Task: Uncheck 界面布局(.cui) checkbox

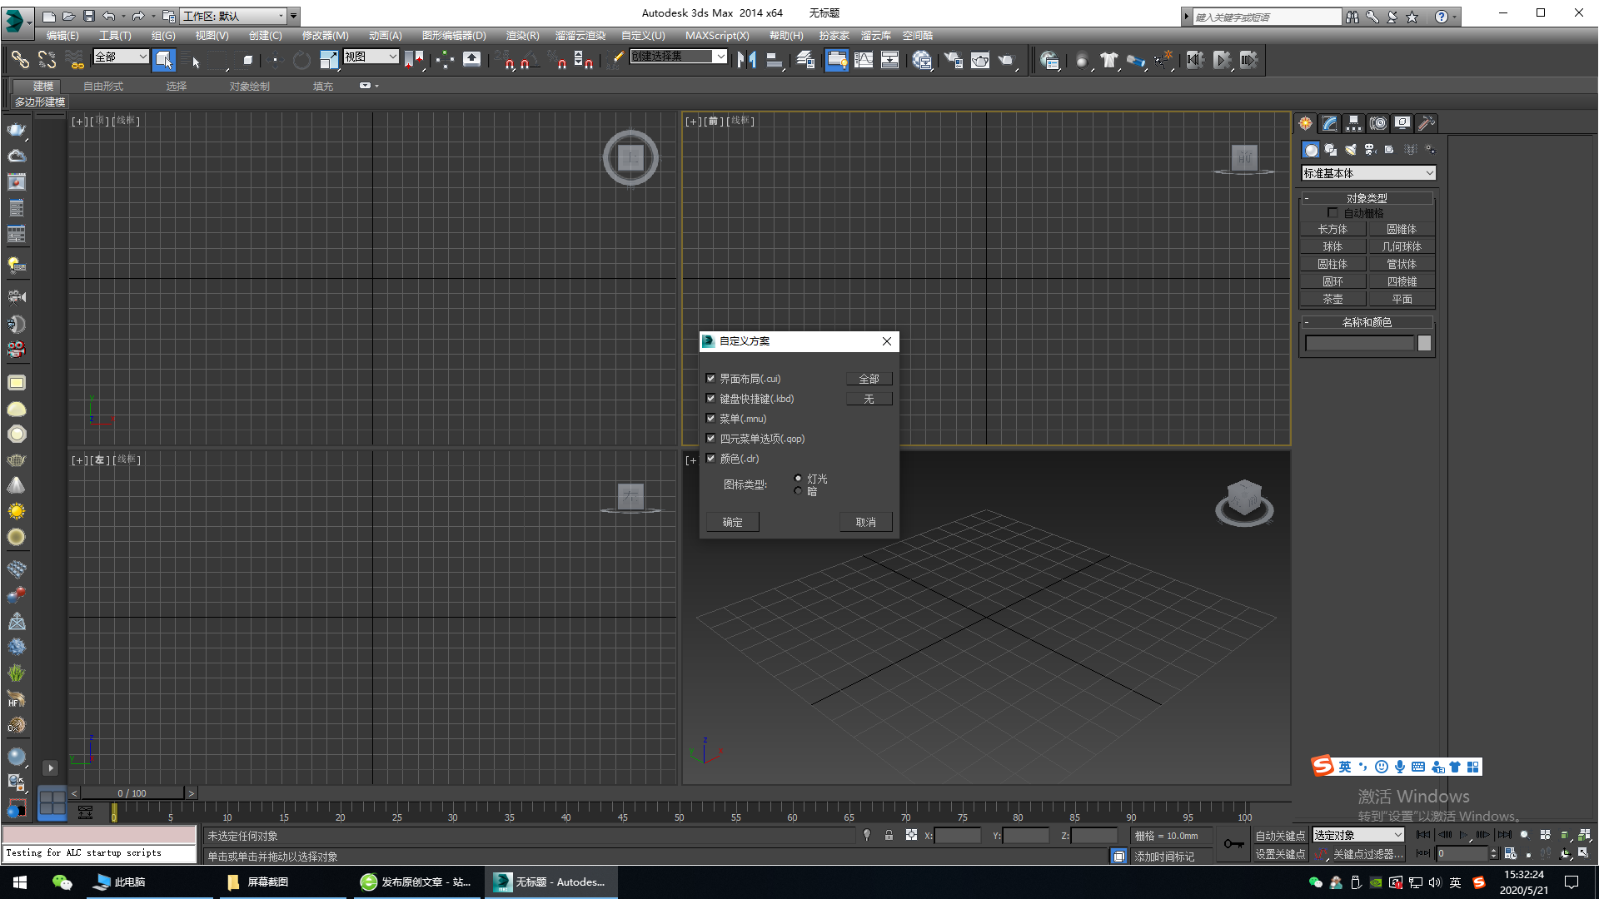Action: (711, 379)
